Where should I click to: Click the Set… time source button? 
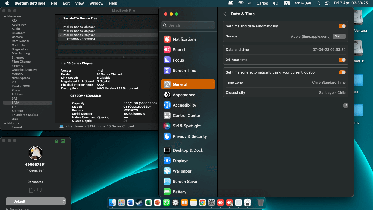[339, 36]
